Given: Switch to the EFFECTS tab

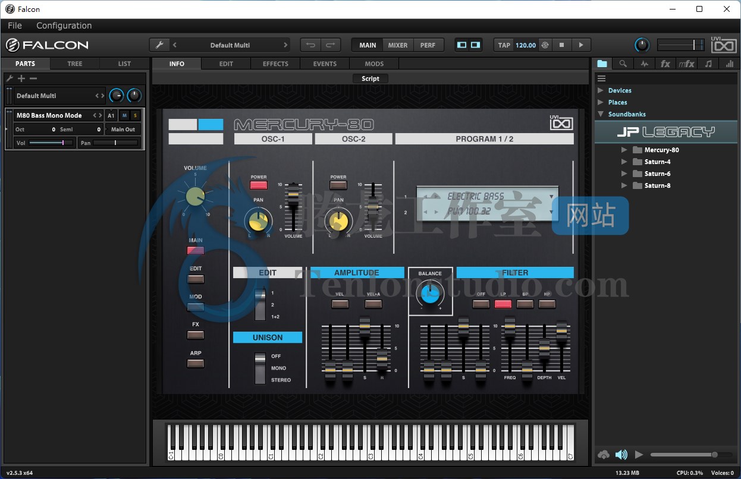Looking at the screenshot, I should [275, 64].
